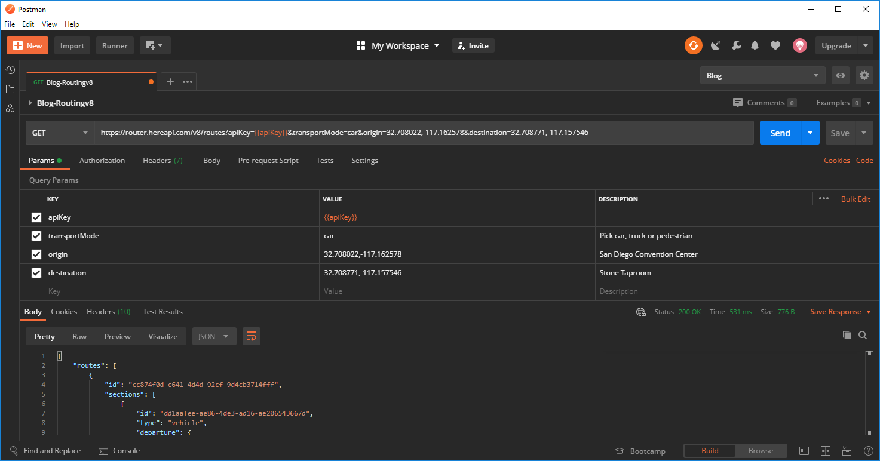
Task: Open the Bulk Edit link
Action: [x=856, y=199]
